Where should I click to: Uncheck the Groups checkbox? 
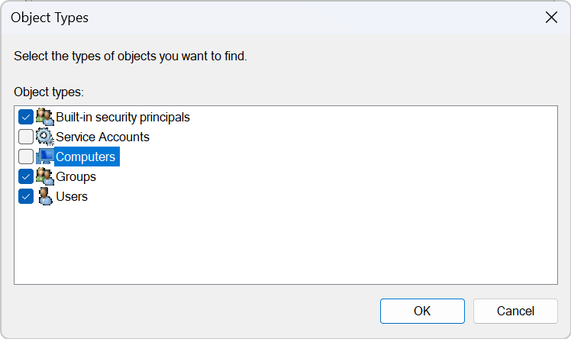26,176
